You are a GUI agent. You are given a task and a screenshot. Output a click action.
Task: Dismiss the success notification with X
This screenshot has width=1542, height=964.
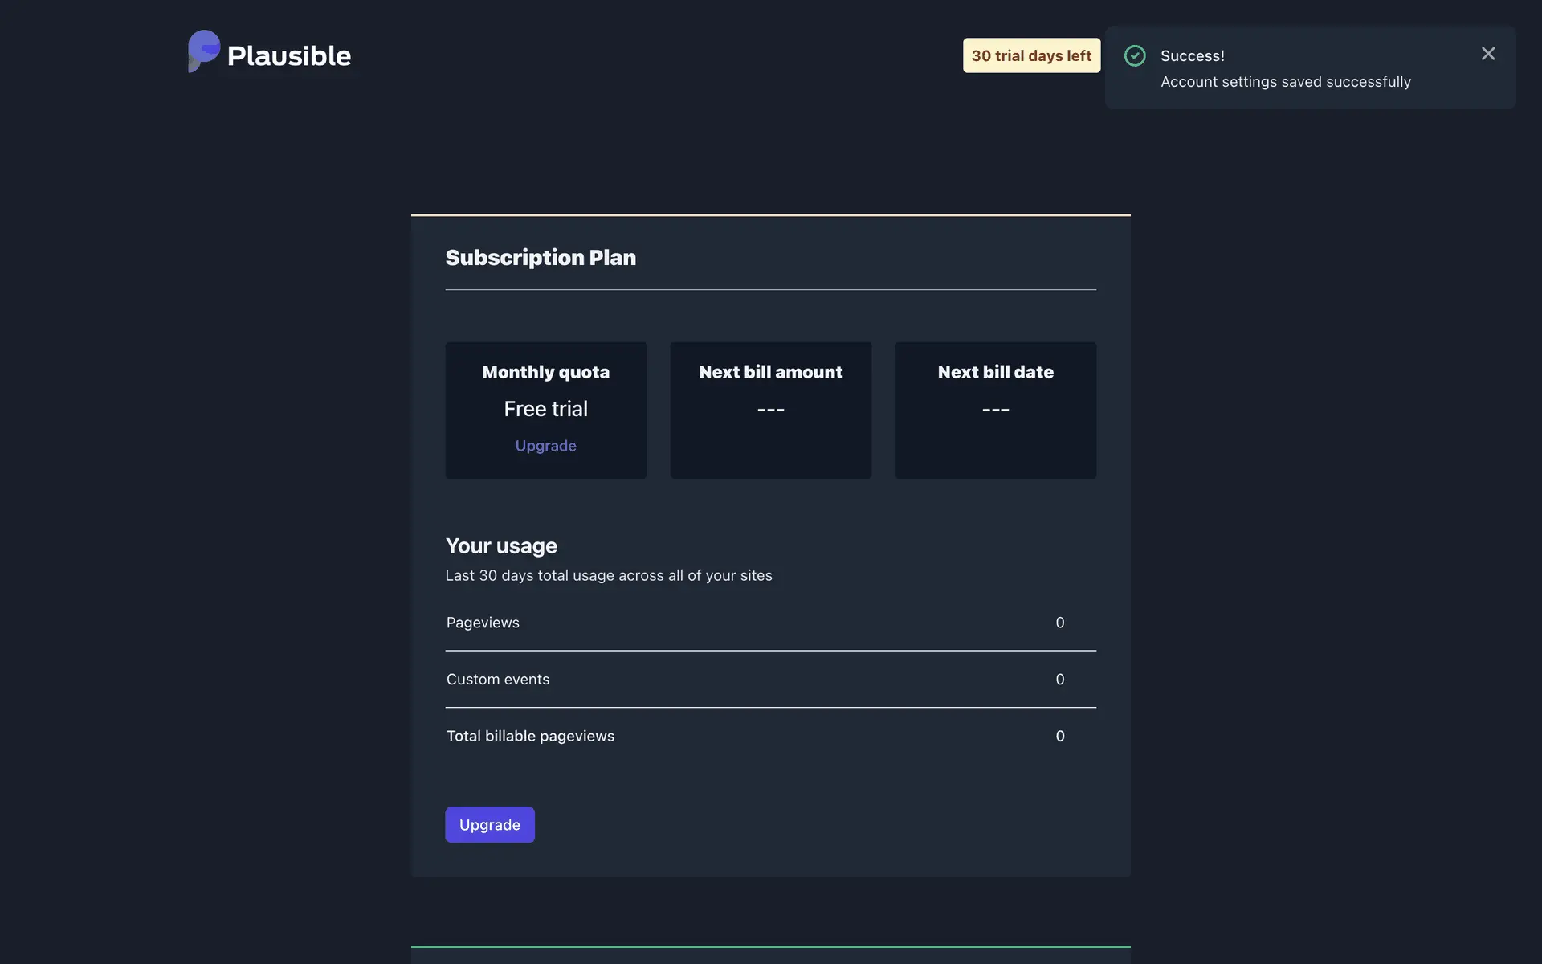(x=1488, y=54)
